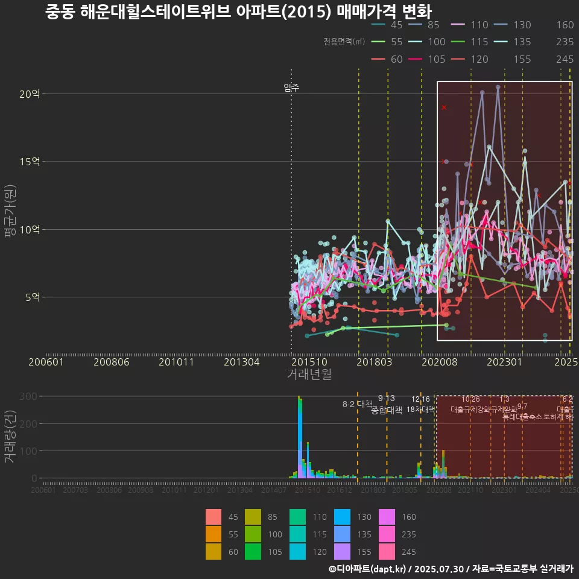Click the 8·2 대책 annotation
Viewport: 579px width, 579px height.
(358, 404)
